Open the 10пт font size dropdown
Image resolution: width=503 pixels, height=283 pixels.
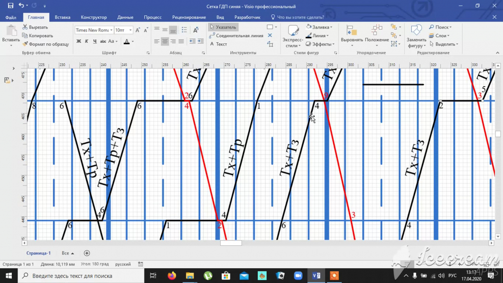tap(130, 30)
